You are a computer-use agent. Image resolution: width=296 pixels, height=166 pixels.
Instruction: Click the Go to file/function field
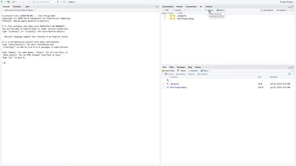pyautogui.click(x=43, y=2)
